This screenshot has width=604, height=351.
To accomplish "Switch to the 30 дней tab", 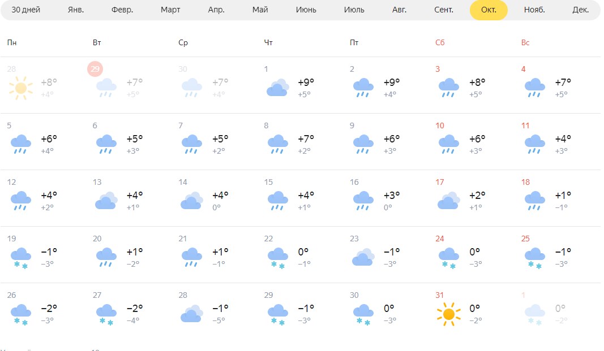I will coord(26,10).
